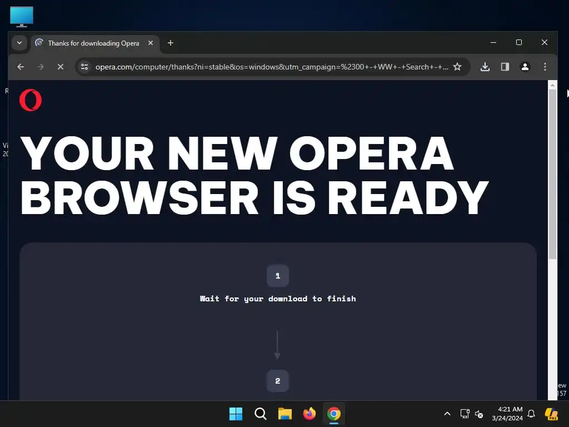
Task: Open the Chrome profile menu
Action: coord(525,67)
